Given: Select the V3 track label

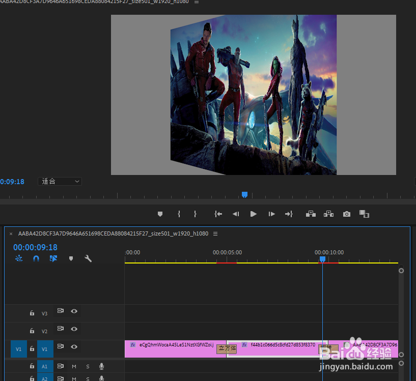Looking at the screenshot, I should (x=44, y=314).
